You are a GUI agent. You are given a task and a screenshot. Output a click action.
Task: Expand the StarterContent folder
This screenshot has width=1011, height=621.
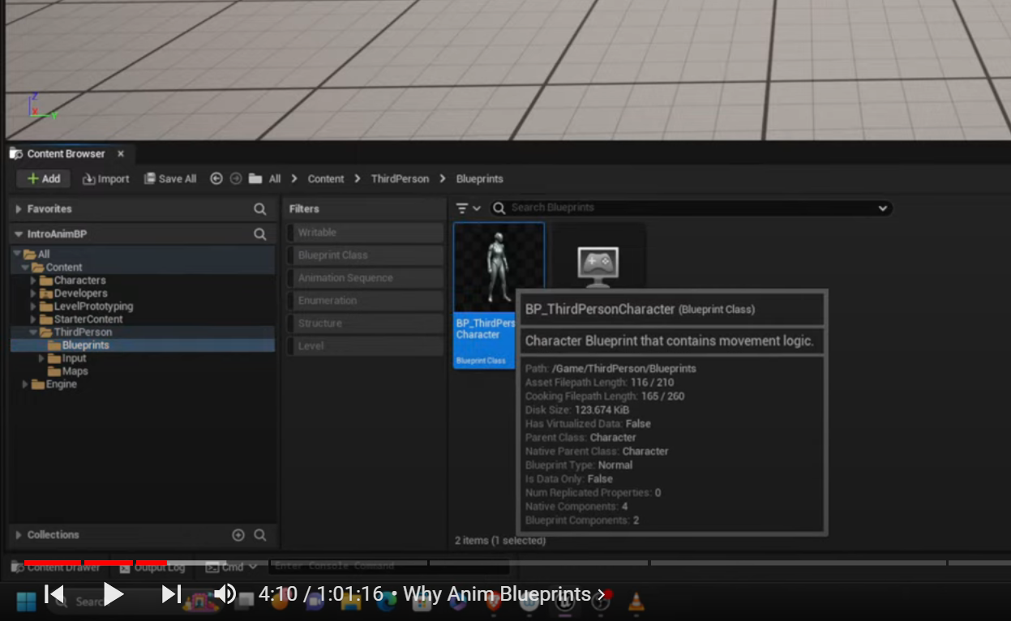33,319
